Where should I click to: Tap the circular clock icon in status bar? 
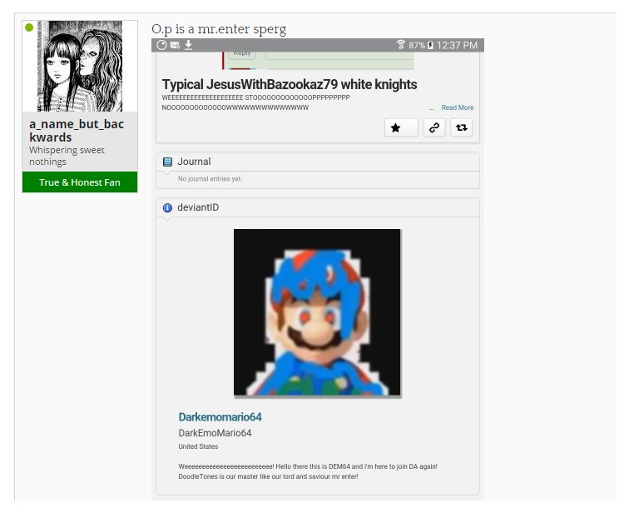click(161, 45)
